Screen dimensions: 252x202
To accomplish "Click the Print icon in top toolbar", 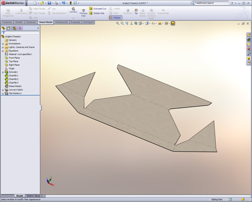I will click(x=56, y=3).
